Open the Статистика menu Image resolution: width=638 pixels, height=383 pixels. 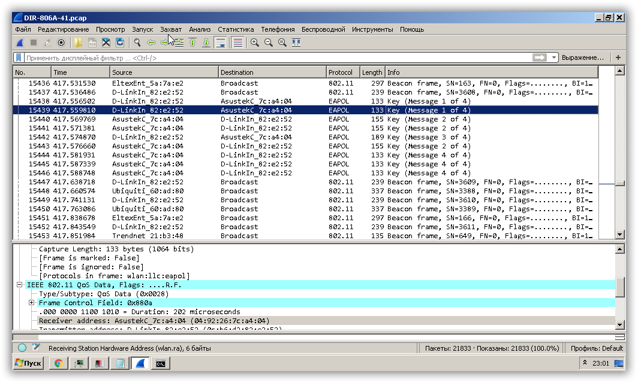click(236, 29)
